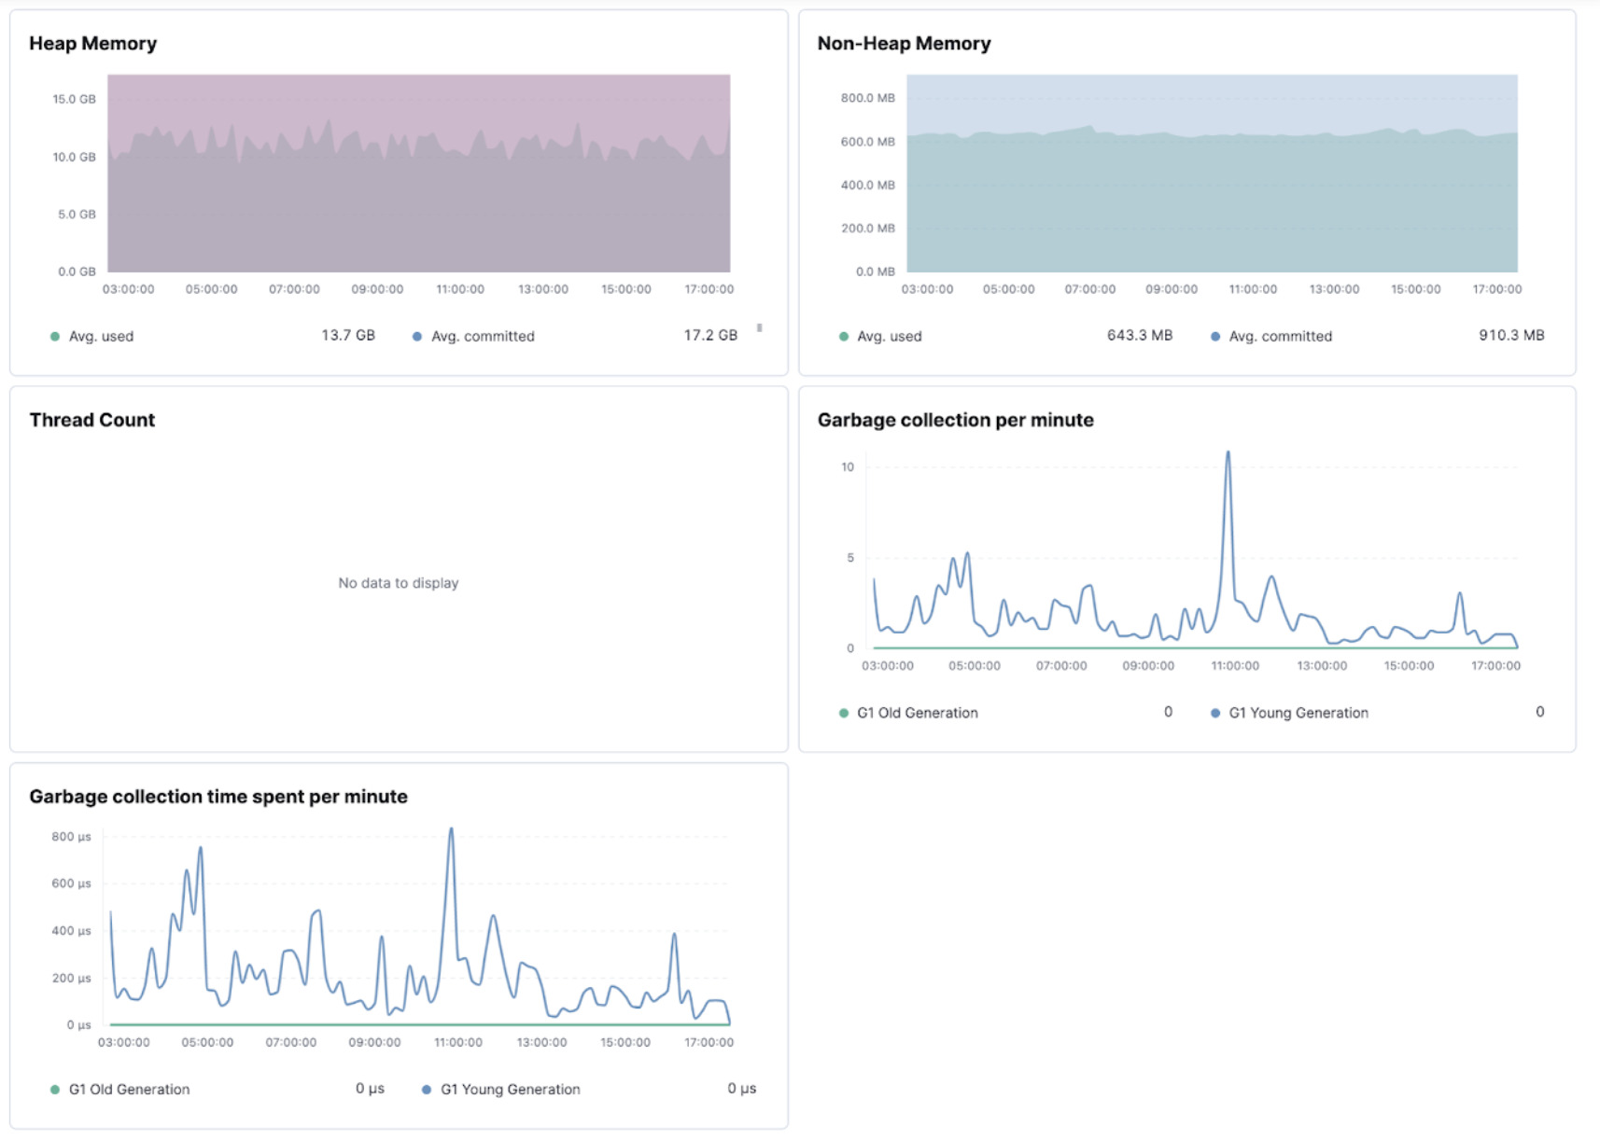This screenshot has width=1600, height=1140.
Task: Click the Non-Heap Memory panel title
Action: [x=903, y=43]
